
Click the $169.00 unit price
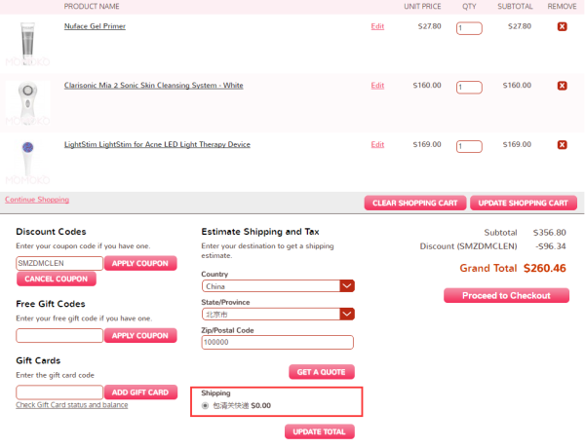[x=427, y=144]
